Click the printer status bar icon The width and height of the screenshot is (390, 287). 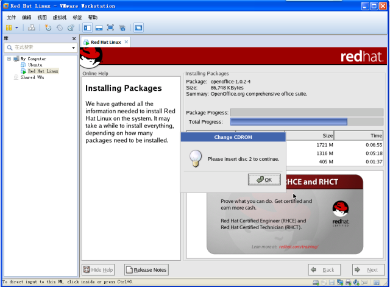[x=348, y=283]
